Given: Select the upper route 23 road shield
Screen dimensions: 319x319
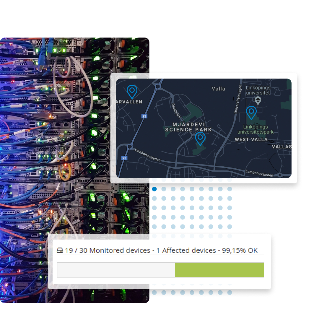Looking at the screenshot, I should [144, 116].
